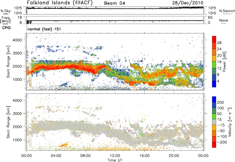Click the 12:00 time tick label

coord(115,156)
